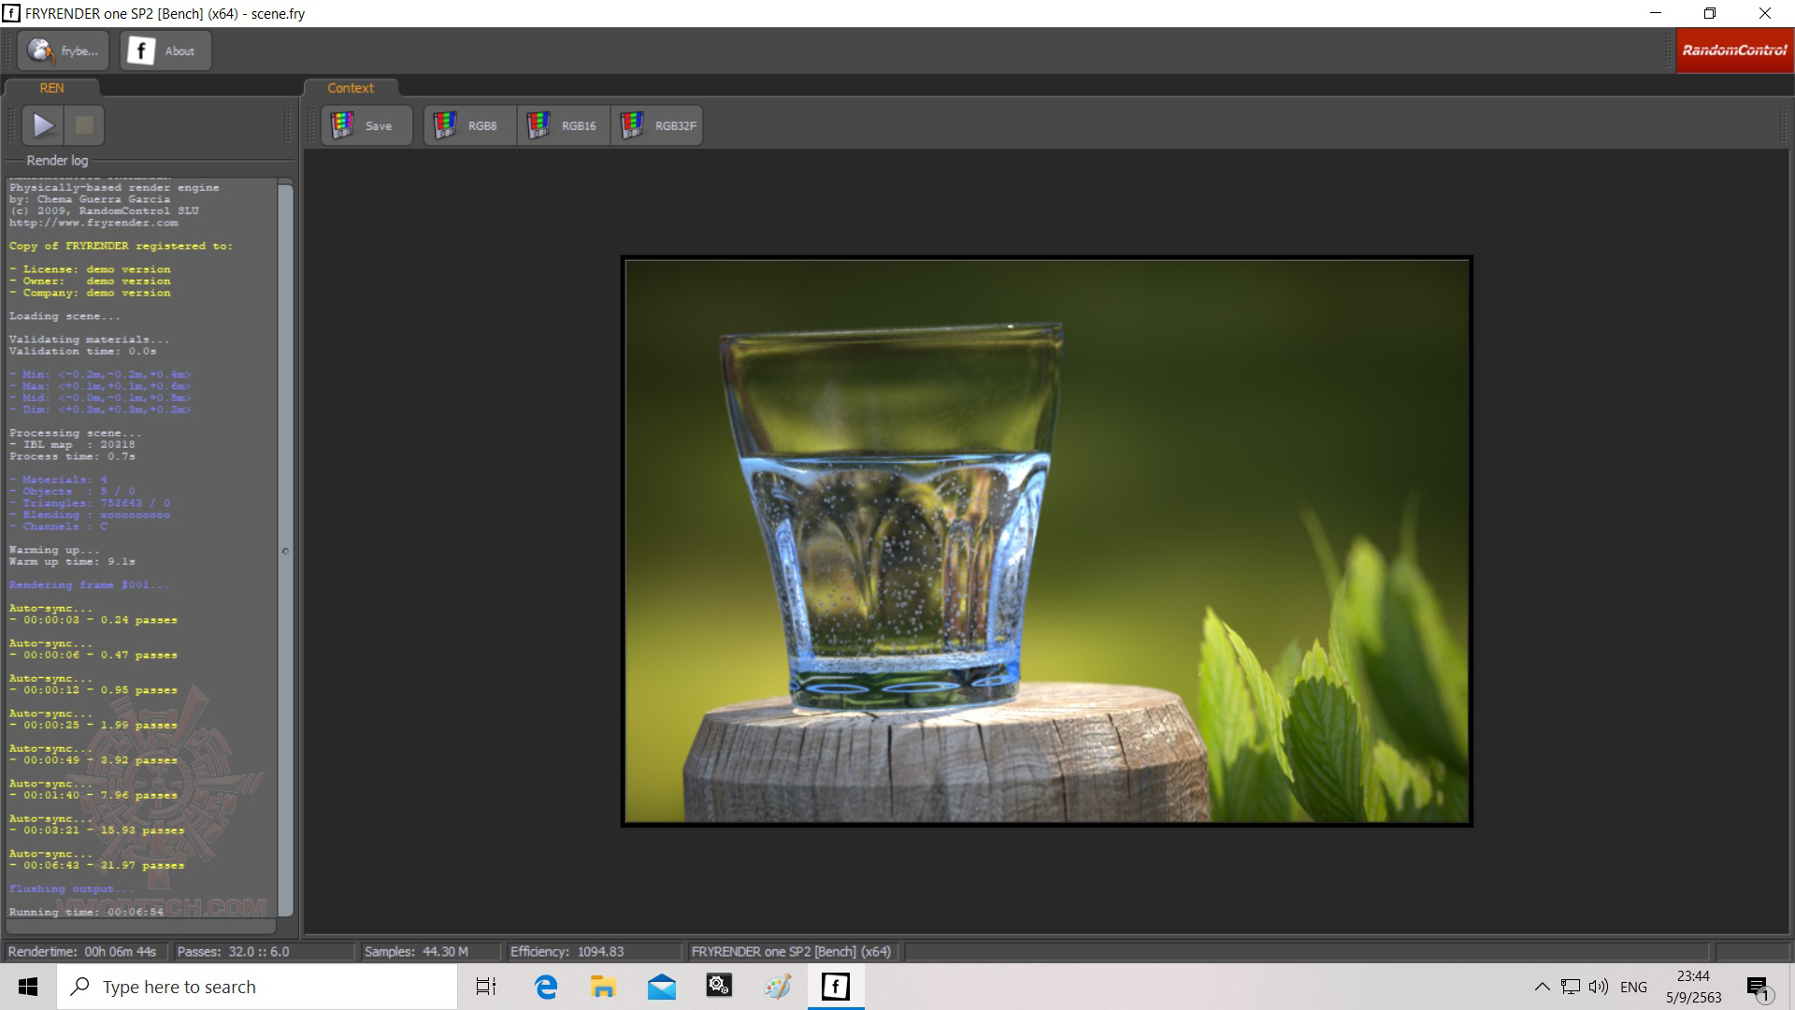The width and height of the screenshot is (1795, 1010).
Task: Click the render log horizontal scrollbar
Action: point(140,926)
